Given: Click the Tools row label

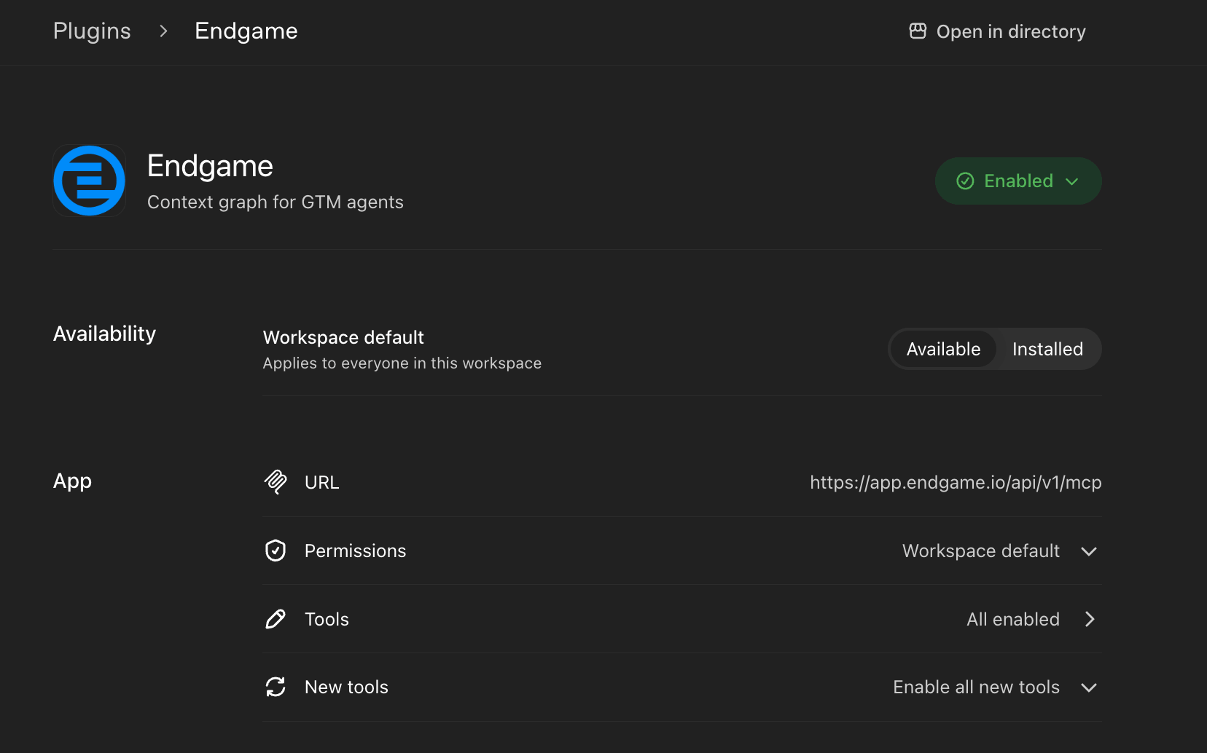Looking at the screenshot, I should pos(327,619).
